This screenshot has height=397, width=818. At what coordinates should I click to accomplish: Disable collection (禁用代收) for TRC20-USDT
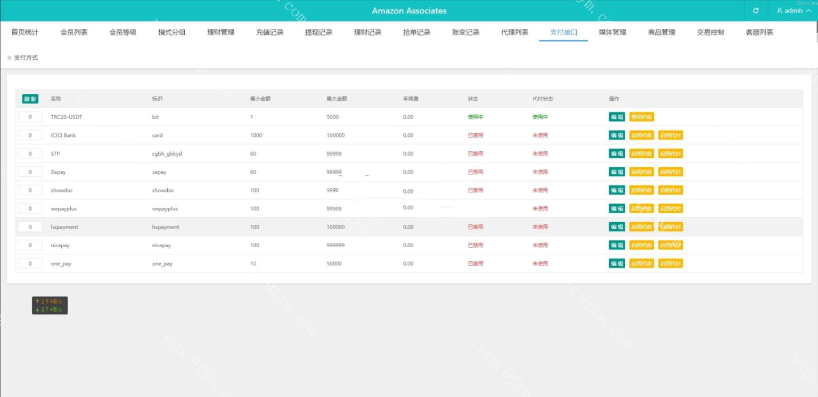(x=641, y=117)
